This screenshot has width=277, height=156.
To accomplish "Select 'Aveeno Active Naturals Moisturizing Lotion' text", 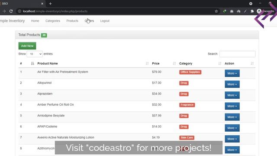I will [x=65, y=137].
